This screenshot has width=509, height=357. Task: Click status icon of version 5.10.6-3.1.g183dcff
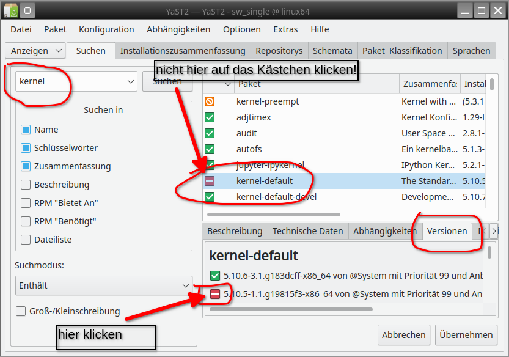click(x=215, y=276)
